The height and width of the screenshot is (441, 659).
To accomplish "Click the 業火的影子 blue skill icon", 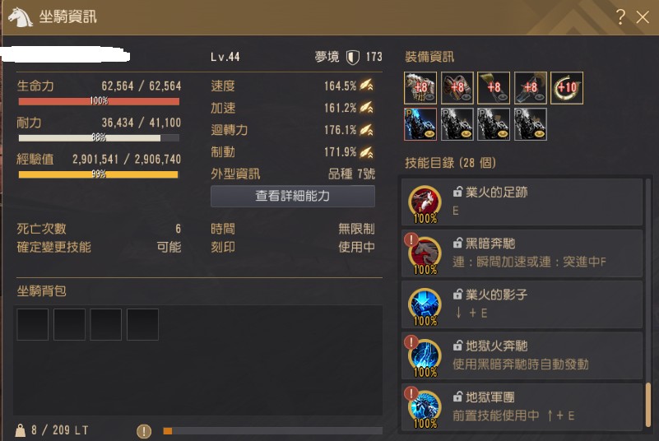I will [x=425, y=306].
